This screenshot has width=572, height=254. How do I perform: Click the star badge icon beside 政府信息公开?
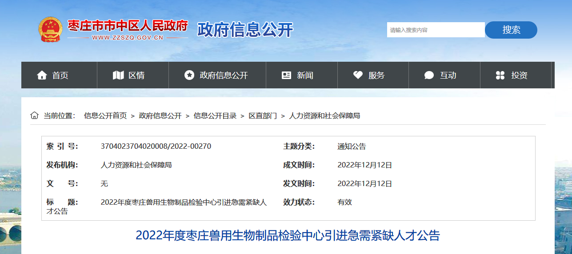point(189,75)
